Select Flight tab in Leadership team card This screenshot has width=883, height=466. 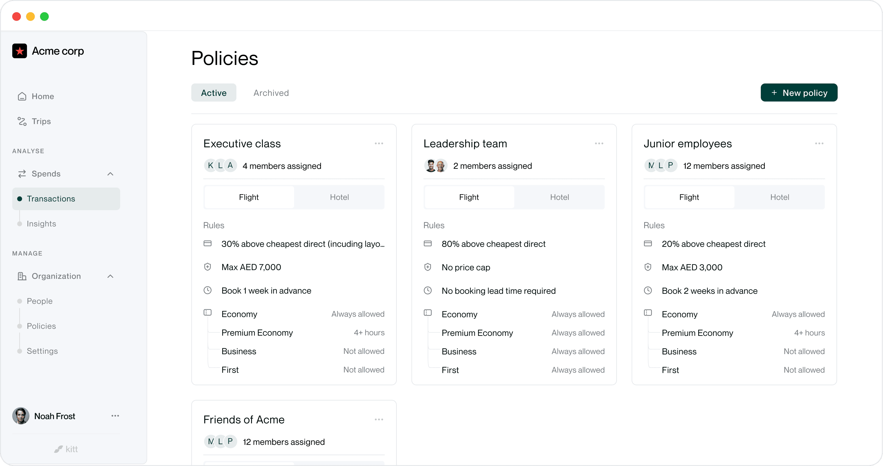(x=469, y=197)
